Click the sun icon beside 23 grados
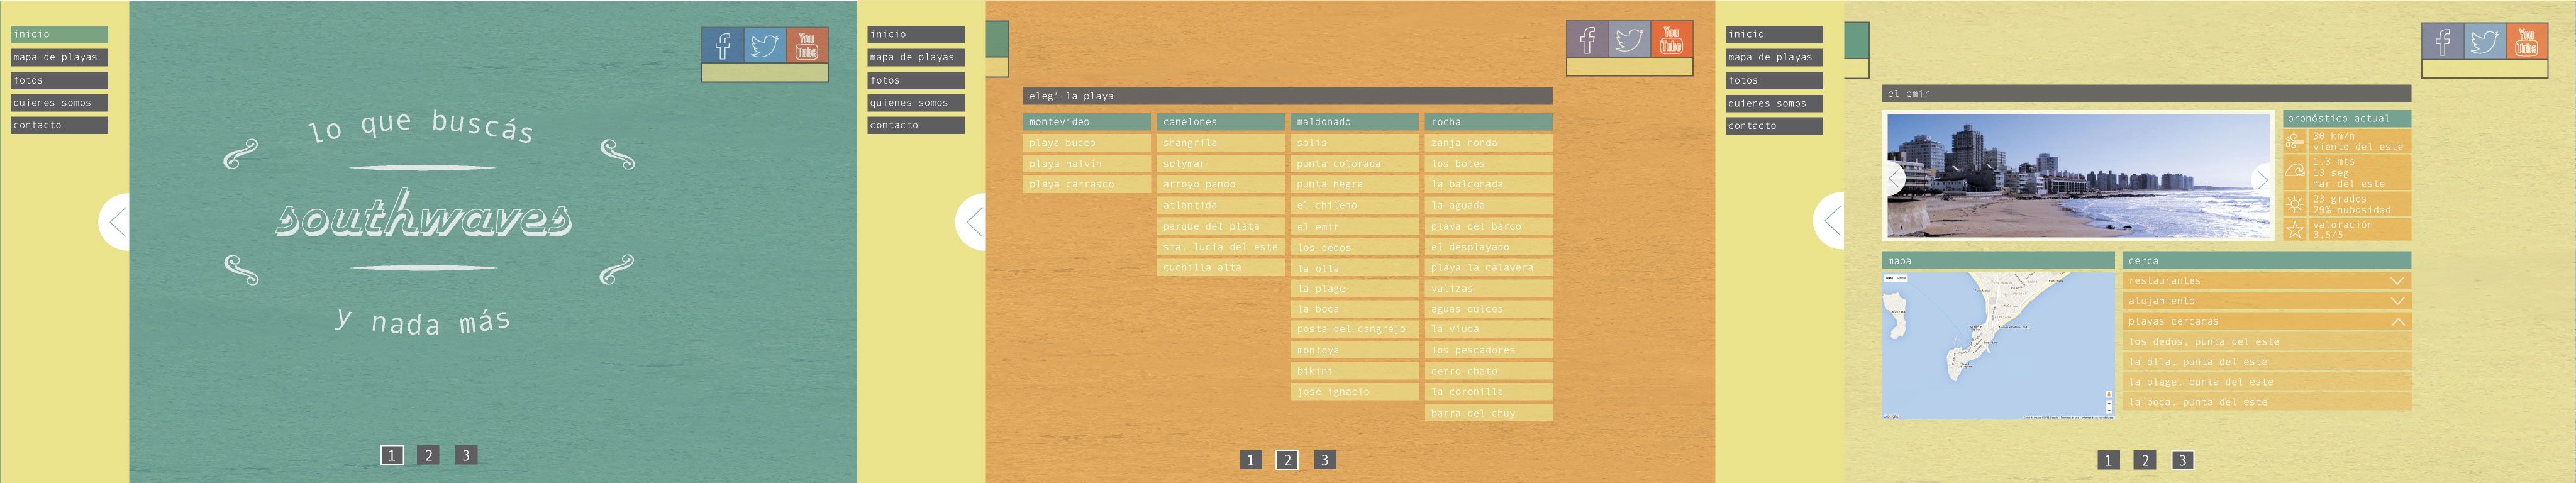The image size is (2576, 483). (2295, 204)
